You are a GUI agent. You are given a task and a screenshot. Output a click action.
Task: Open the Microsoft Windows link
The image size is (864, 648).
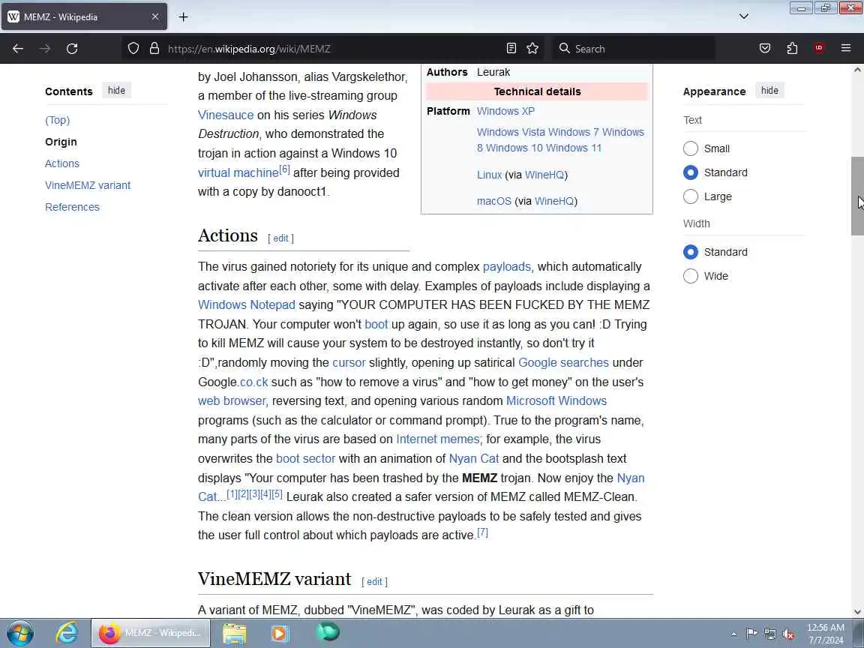pyautogui.click(x=556, y=400)
